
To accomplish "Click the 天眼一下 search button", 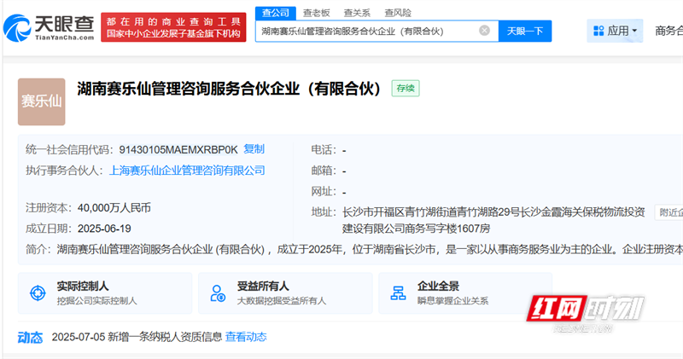I will [x=525, y=31].
